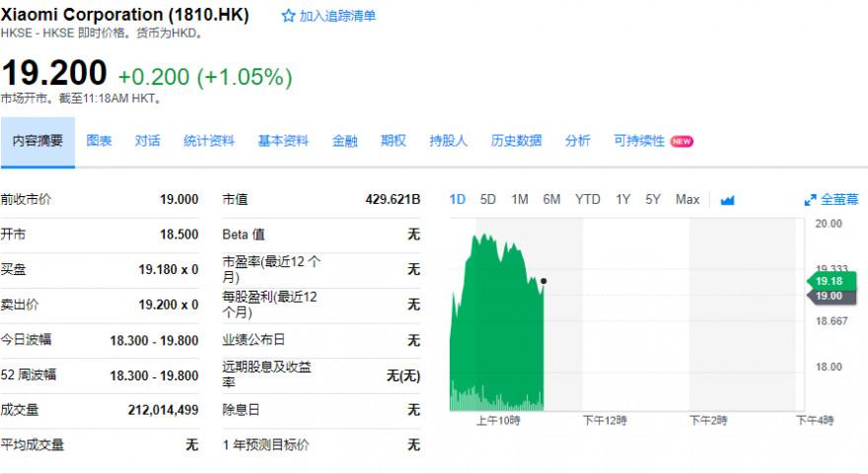Click the 1 年预测目标价 label
868x474 pixels.
265,445
